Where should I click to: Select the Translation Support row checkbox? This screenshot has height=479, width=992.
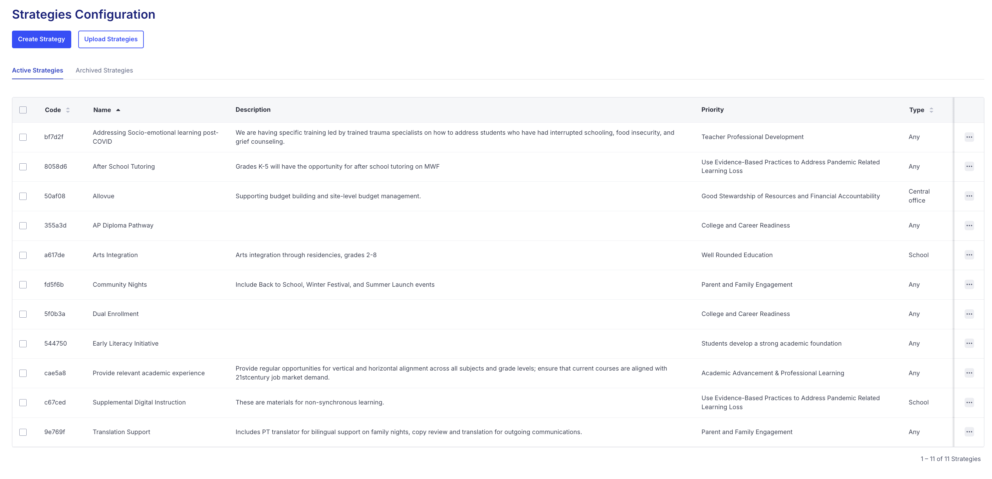pyautogui.click(x=23, y=432)
